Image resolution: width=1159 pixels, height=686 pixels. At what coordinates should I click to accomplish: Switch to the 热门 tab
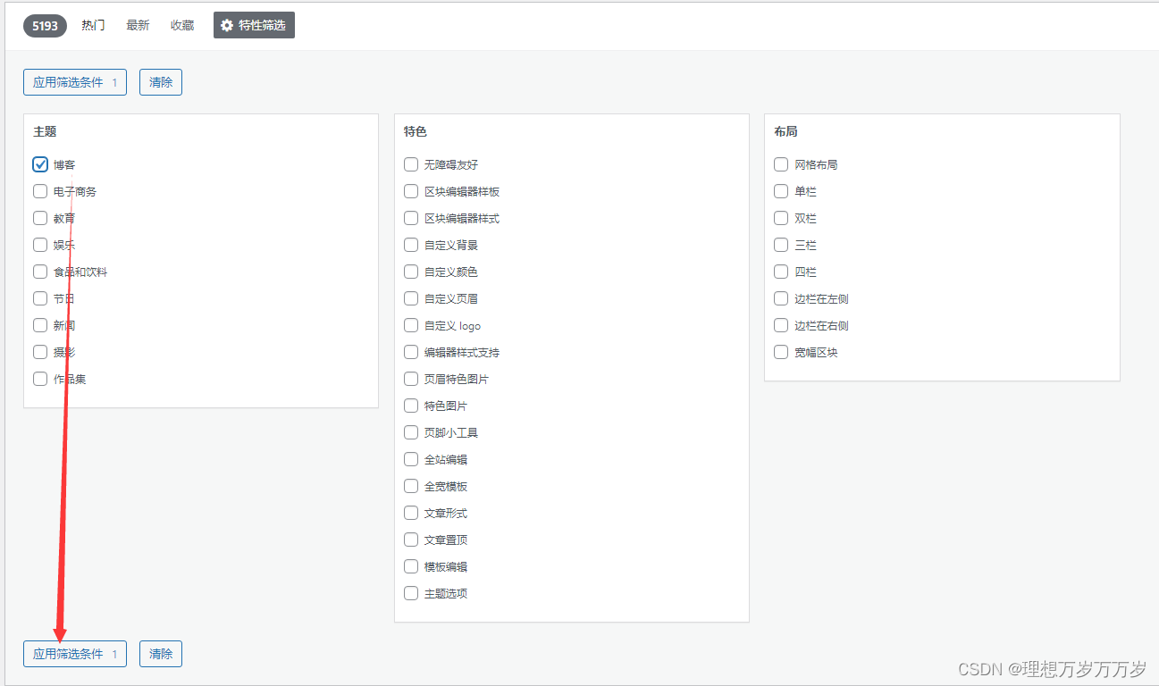click(93, 25)
